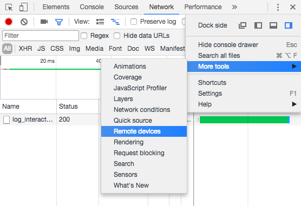Image resolution: width=301 pixels, height=206 pixels.
Task: Enable the Preserve log checkbox
Action: 134,22
